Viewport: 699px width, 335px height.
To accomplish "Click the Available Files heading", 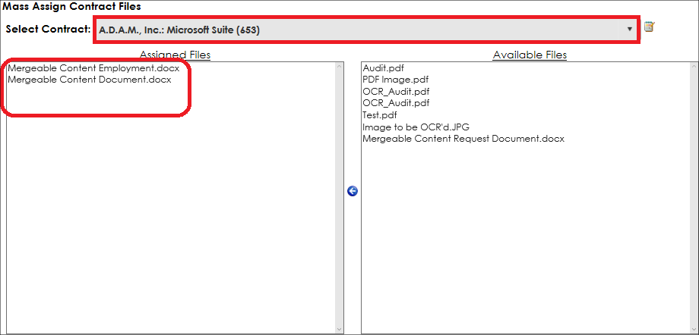I will pyautogui.click(x=530, y=55).
